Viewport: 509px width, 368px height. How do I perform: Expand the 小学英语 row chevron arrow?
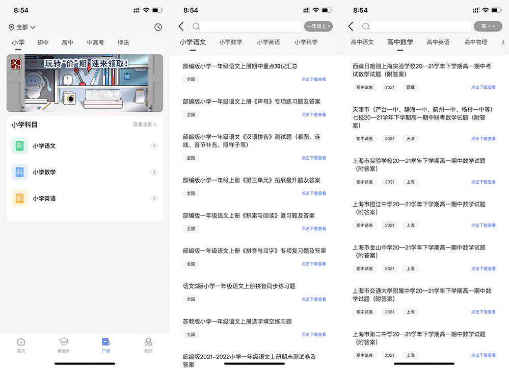[154, 199]
